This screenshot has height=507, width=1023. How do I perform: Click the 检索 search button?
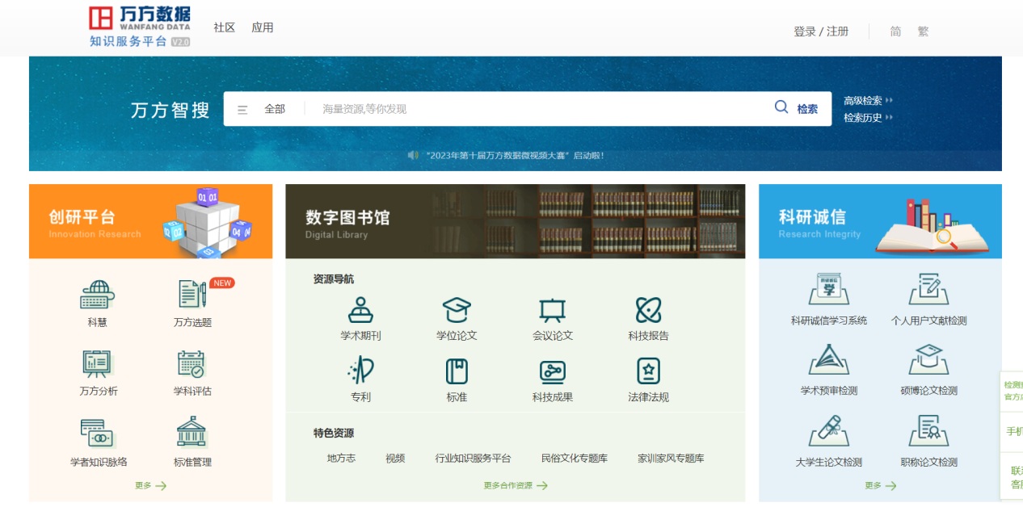point(797,109)
